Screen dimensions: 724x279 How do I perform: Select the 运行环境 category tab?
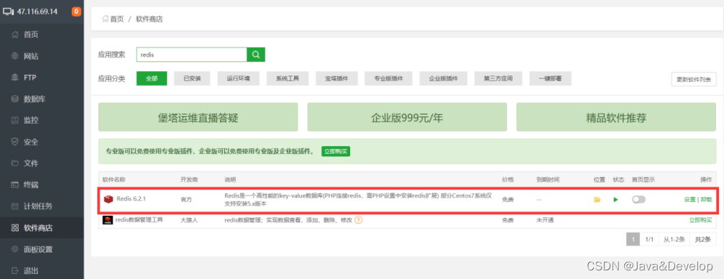click(x=238, y=78)
